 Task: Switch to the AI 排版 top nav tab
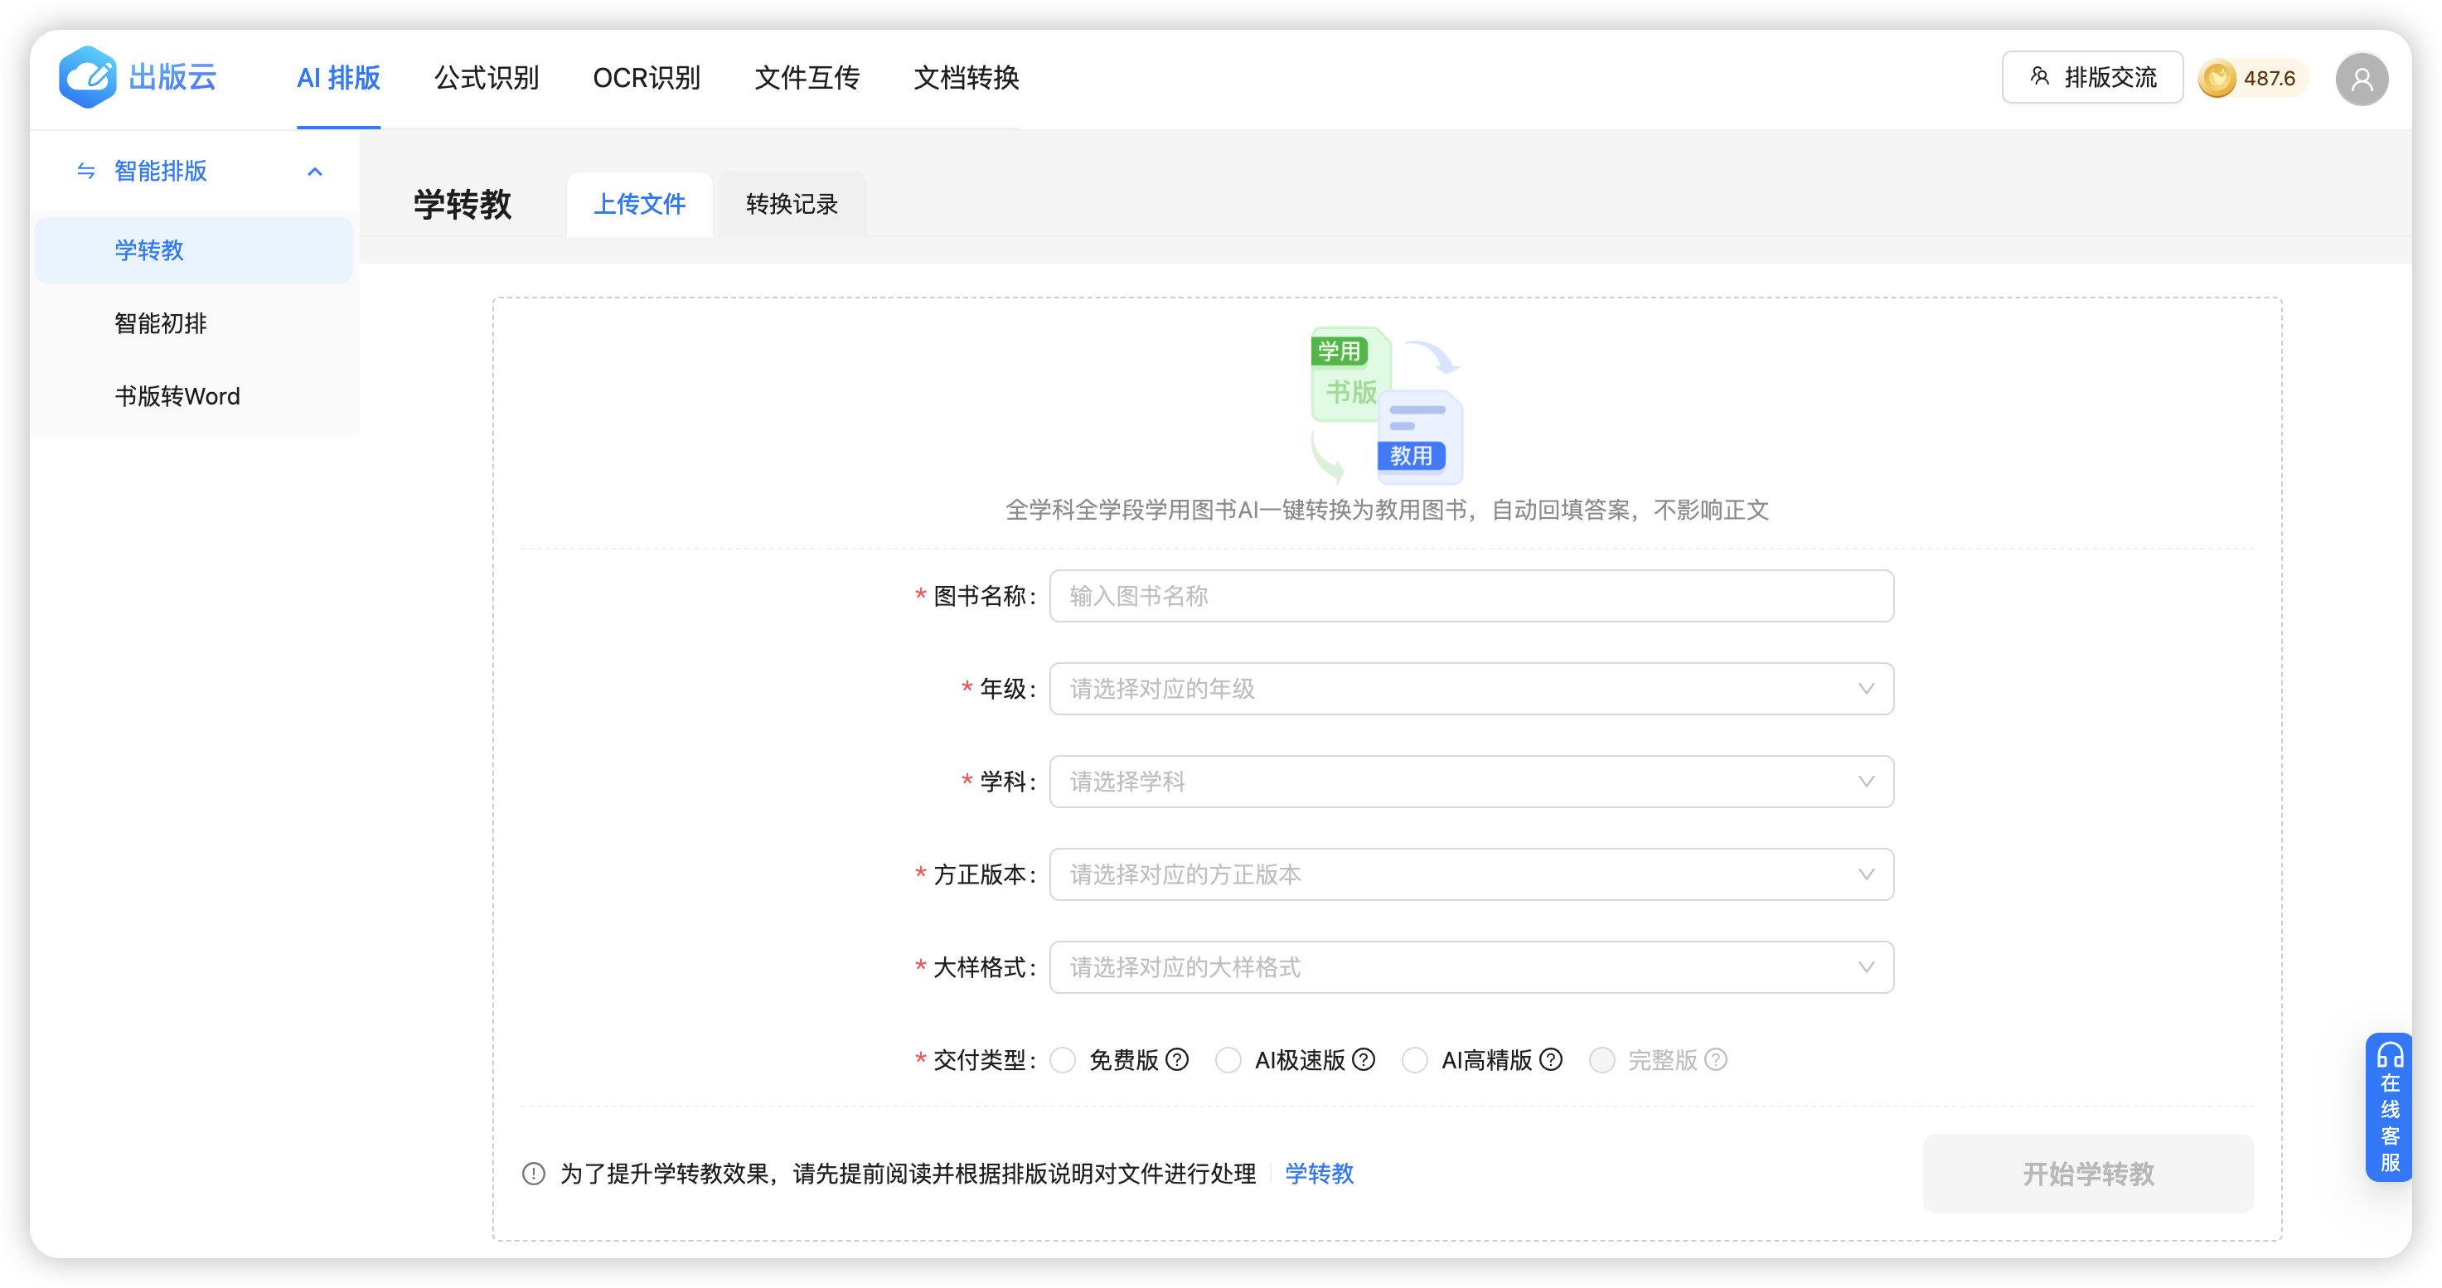point(338,78)
